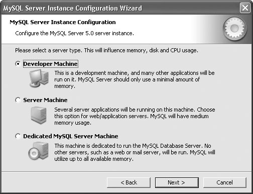Click the gear icon in the wizard header

point(234,29)
